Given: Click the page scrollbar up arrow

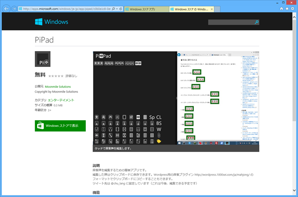Looking at the screenshot, I should tap(294, 17).
